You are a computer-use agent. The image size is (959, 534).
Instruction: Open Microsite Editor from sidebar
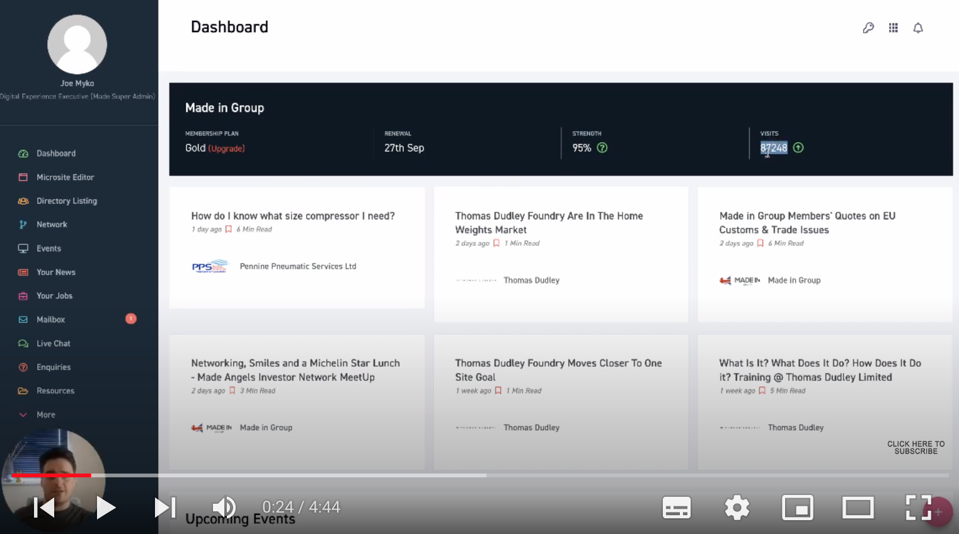pyautogui.click(x=65, y=178)
